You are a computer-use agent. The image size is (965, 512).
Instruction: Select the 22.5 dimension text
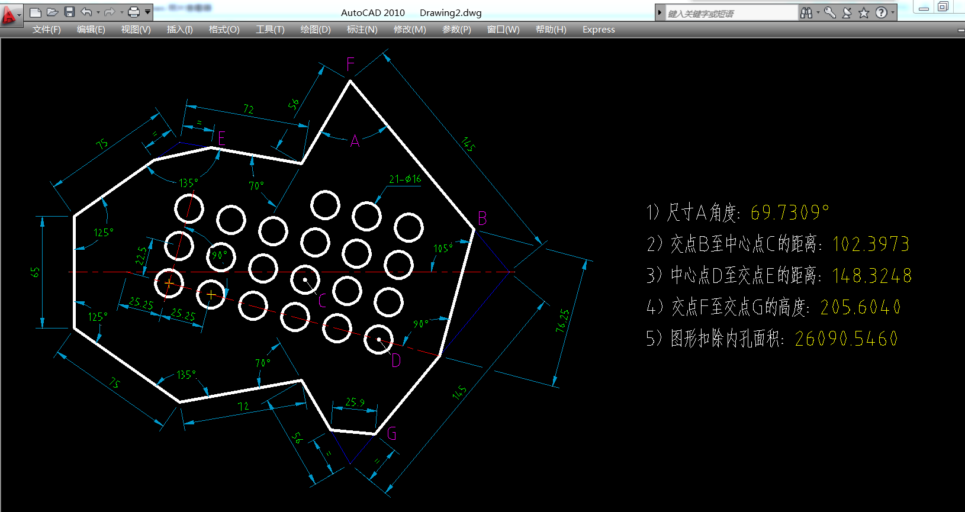[141, 256]
